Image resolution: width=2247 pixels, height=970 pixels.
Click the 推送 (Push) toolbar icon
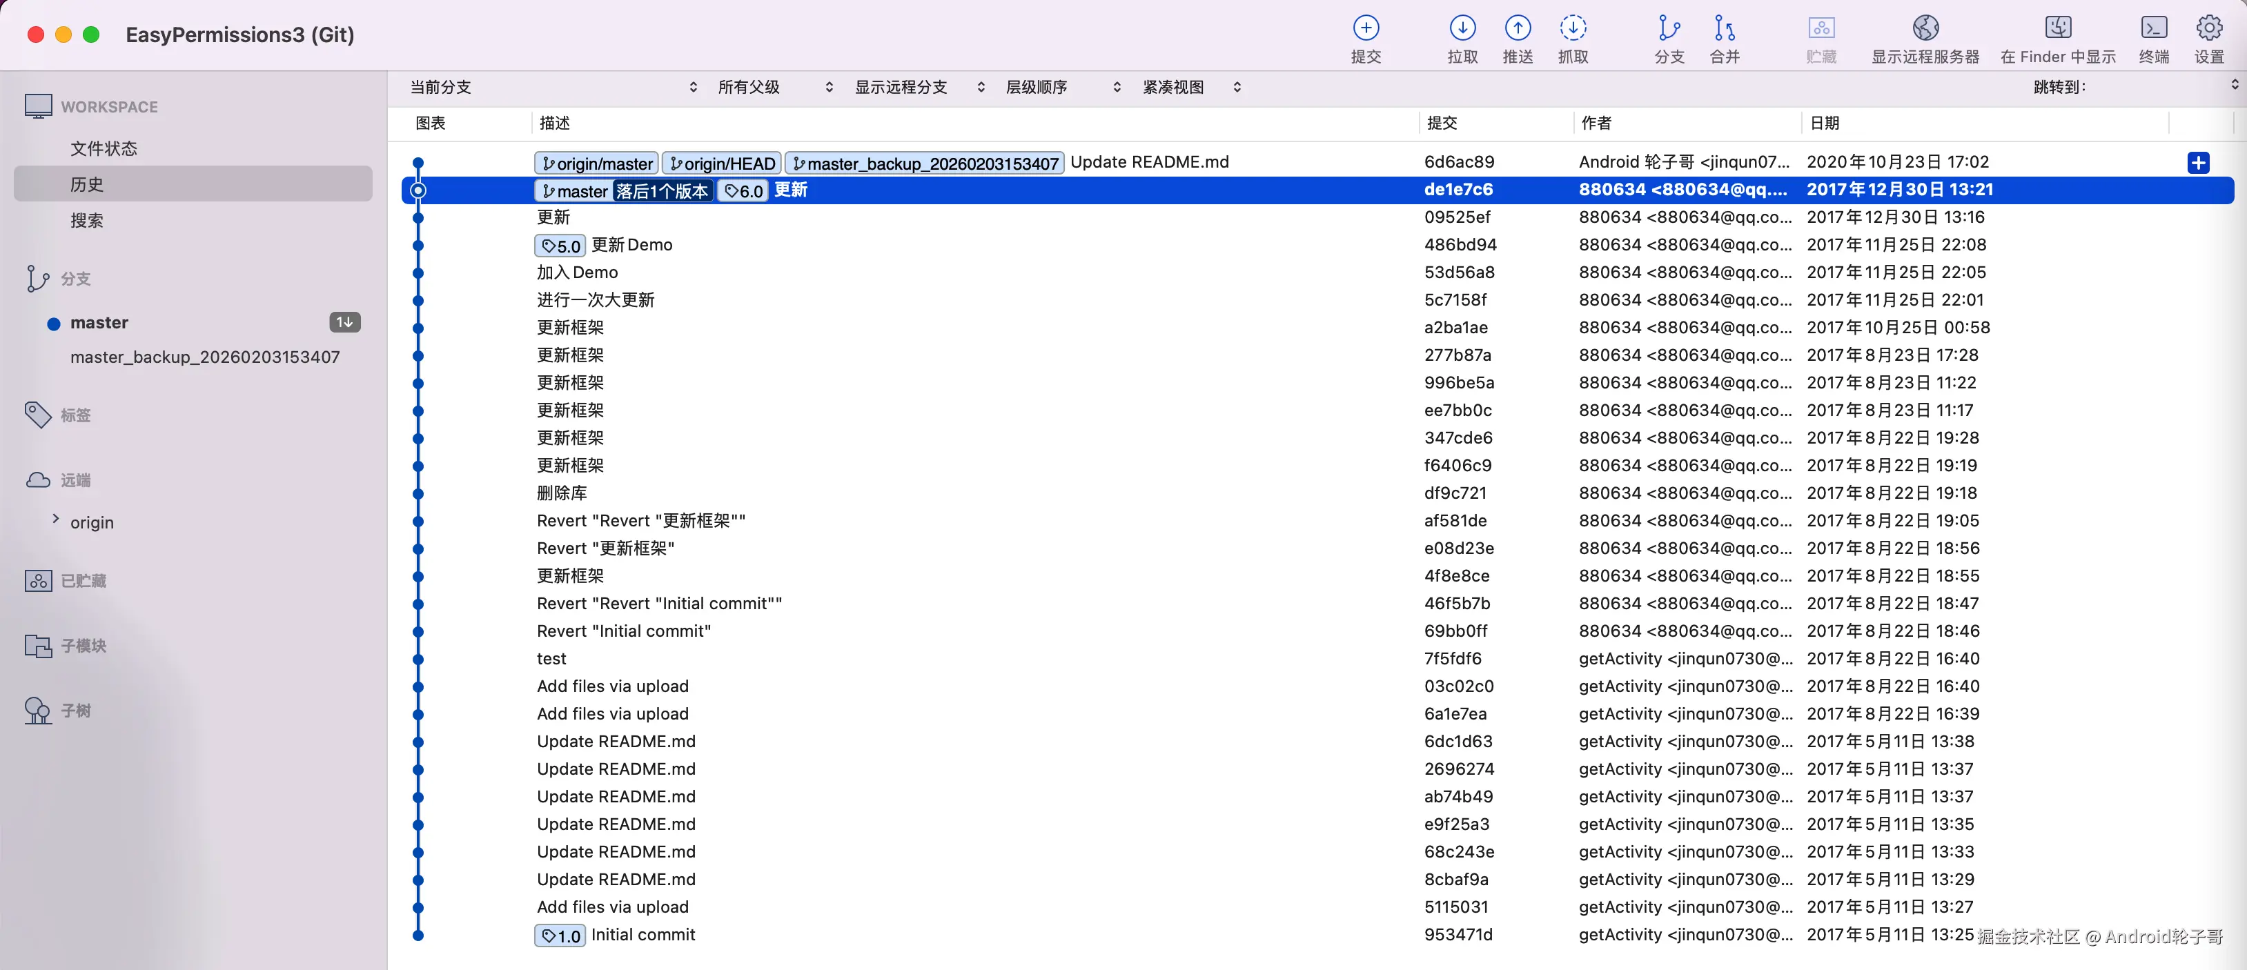coord(1517,29)
